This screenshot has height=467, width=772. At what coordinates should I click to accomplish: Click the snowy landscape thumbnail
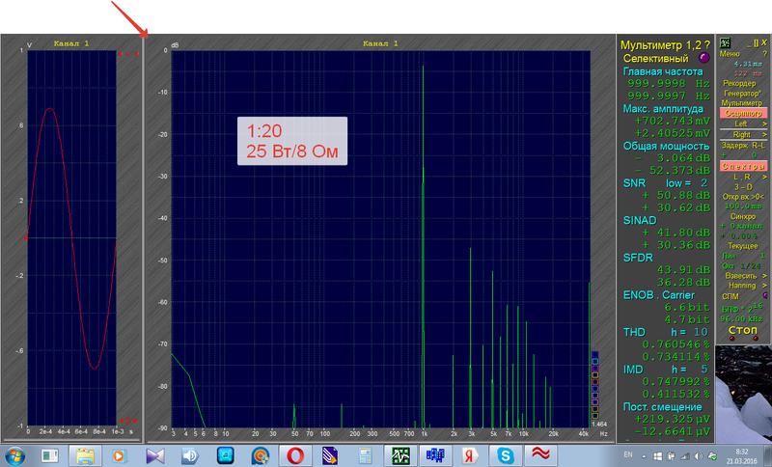coord(743,393)
